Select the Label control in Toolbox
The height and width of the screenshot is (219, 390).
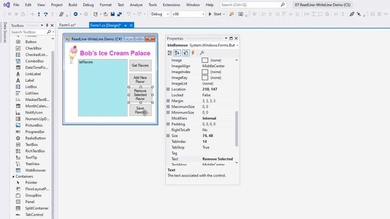pyautogui.click(x=30, y=80)
